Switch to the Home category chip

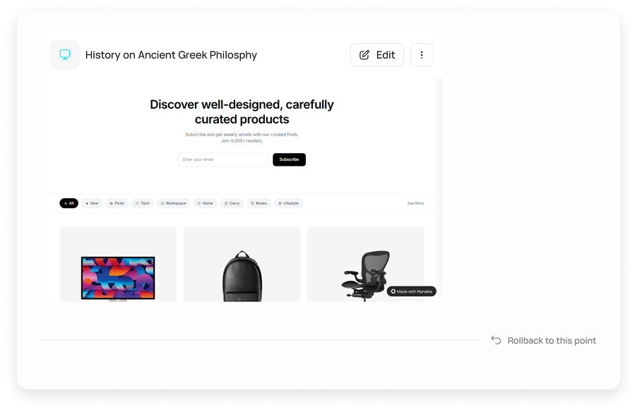(206, 203)
